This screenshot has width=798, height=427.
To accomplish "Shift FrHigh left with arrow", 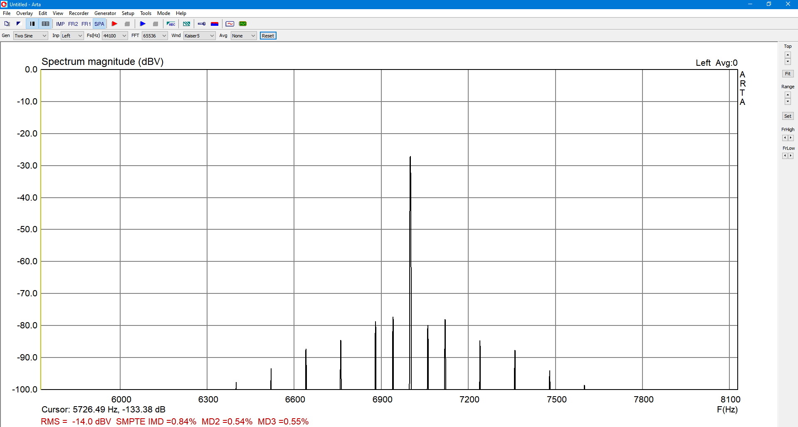I will [x=785, y=138].
